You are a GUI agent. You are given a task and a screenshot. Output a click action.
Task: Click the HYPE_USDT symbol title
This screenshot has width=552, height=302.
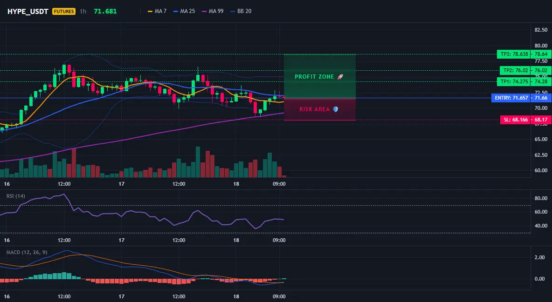tap(28, 11)
